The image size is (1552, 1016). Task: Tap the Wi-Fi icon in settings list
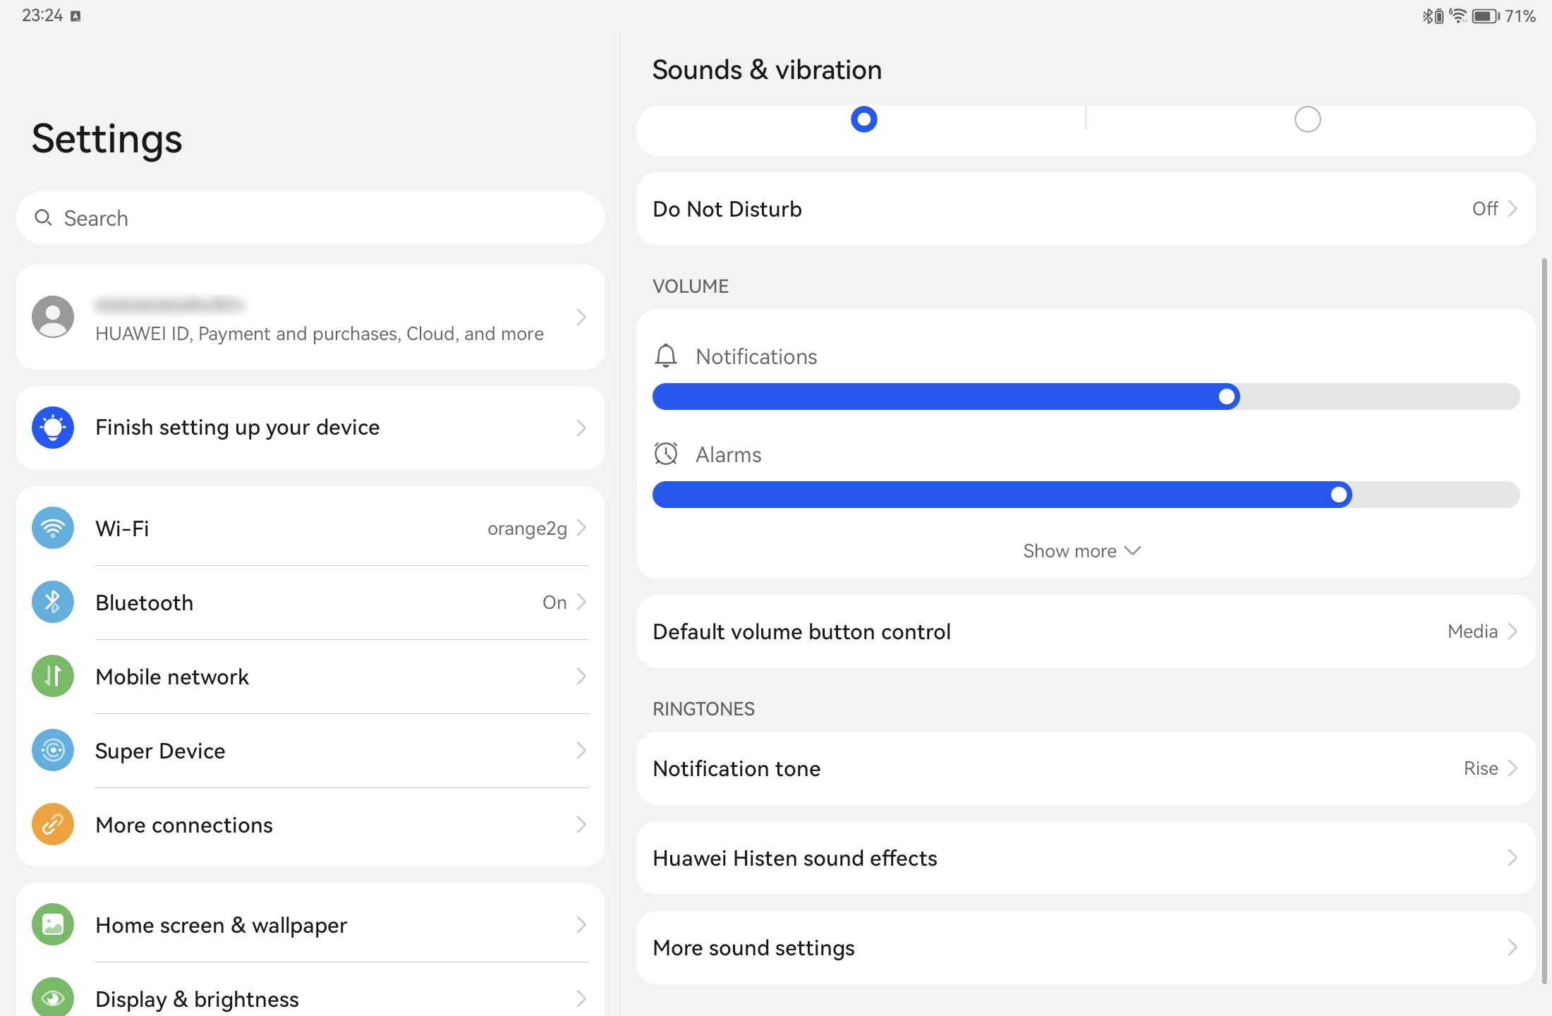point(53,528)
